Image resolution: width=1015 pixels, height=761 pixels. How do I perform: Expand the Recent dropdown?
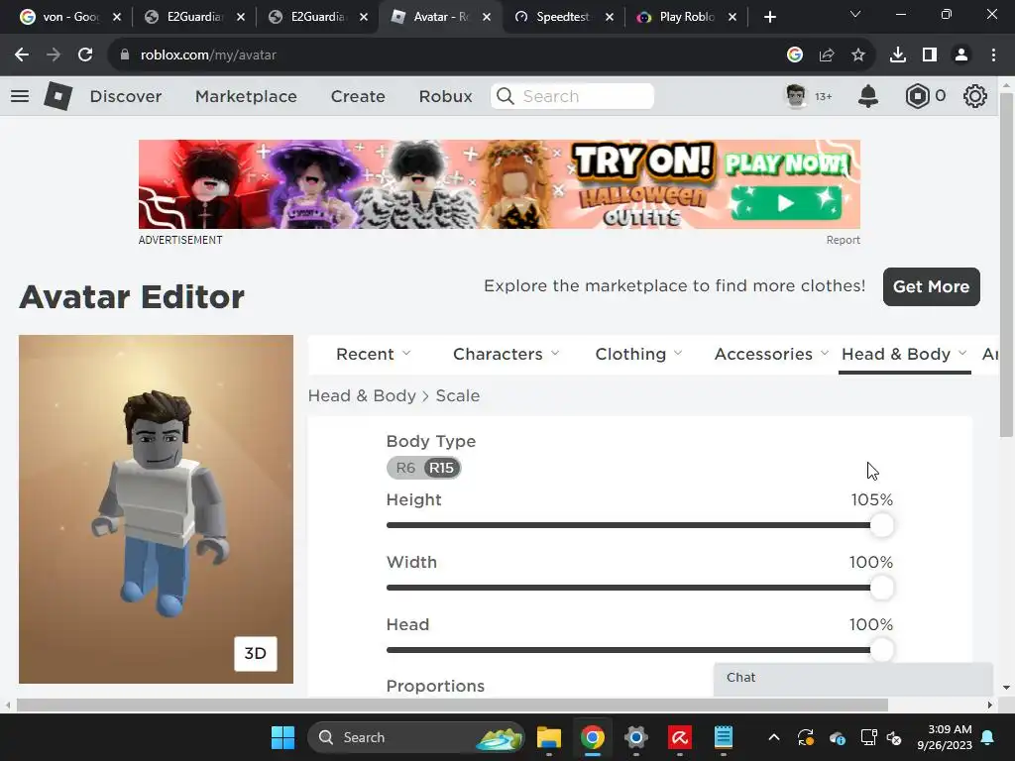tap(373, 354)
